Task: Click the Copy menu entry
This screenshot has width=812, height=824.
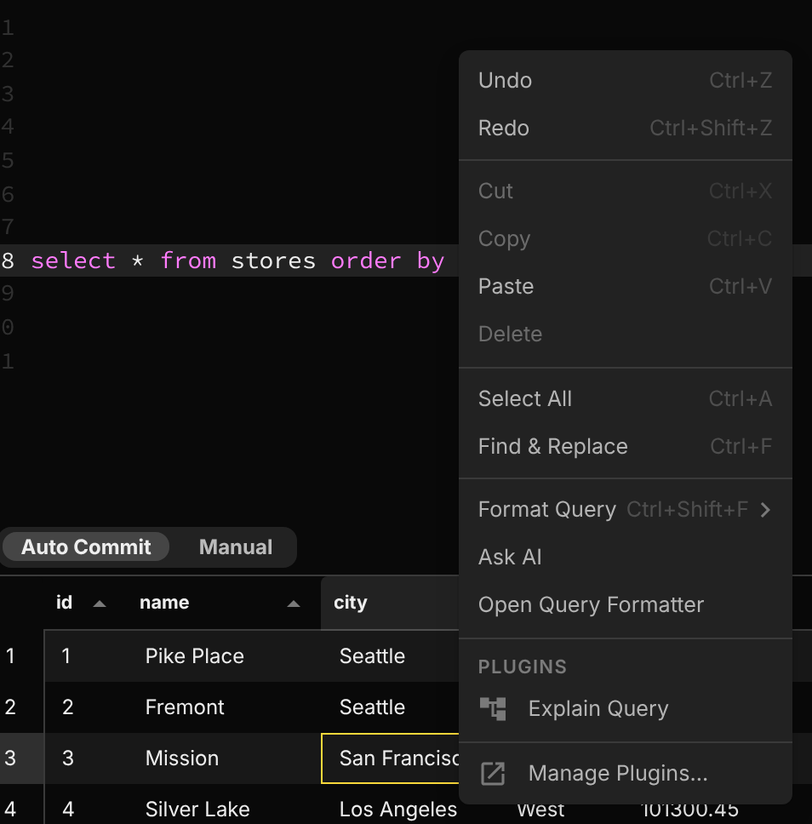Action: [625, 239]
